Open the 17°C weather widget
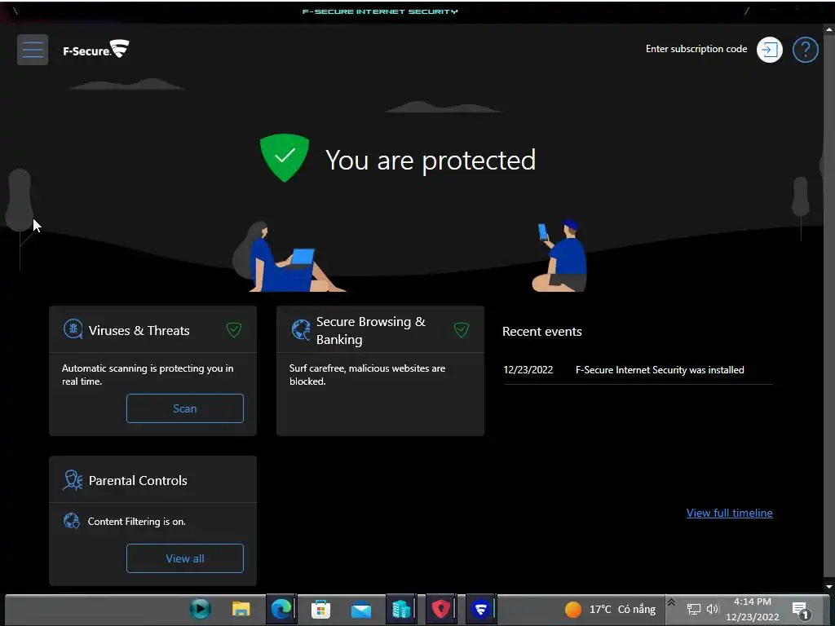Image resolution: width=835 pixels, height=626 pixels. click(610, 609)
